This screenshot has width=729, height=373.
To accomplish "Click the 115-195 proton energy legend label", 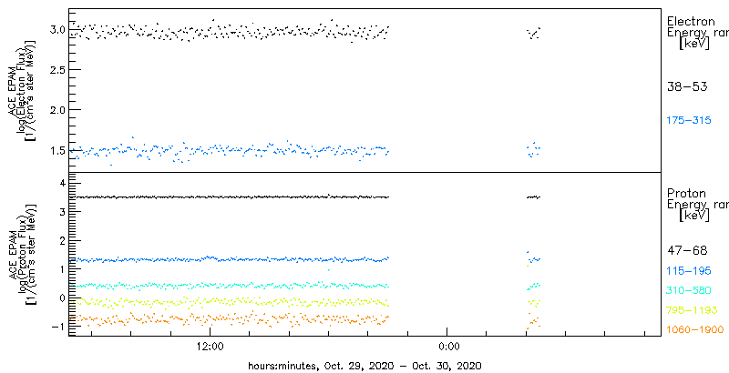I will (x=689, y=271).
